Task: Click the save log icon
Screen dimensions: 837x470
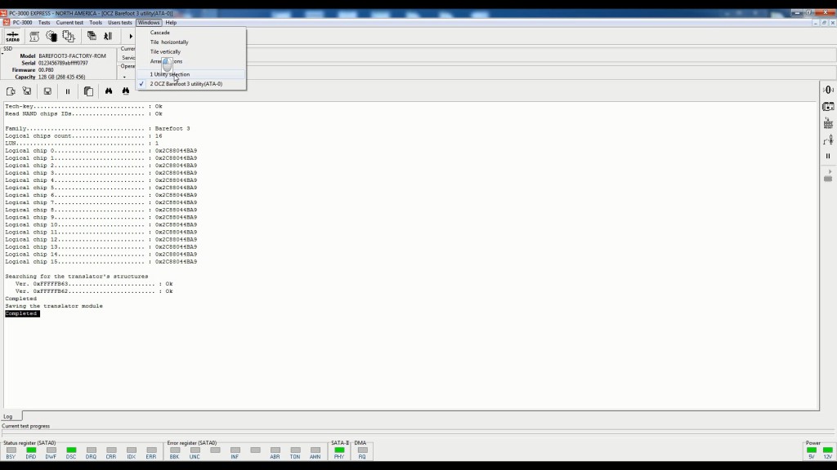Action: [x=47, y=91]
